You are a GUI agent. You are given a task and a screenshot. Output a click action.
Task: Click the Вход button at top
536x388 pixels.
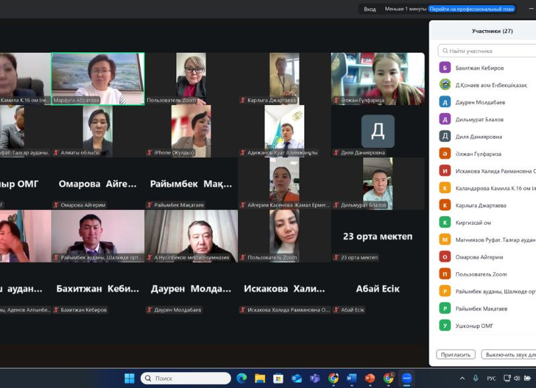[369, 9]
